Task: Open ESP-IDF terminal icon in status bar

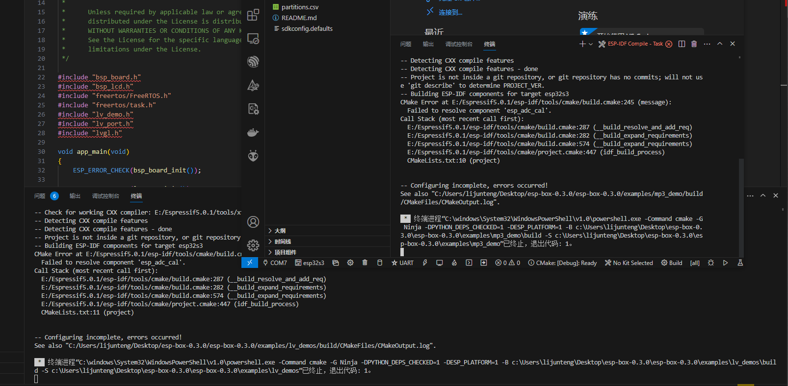Action: click(x=469, y=263)
